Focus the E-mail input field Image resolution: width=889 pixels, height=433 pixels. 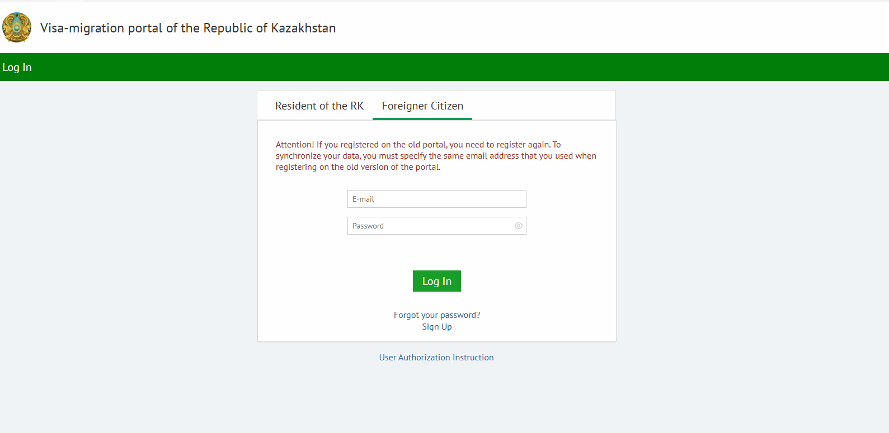tap(436, 198)
